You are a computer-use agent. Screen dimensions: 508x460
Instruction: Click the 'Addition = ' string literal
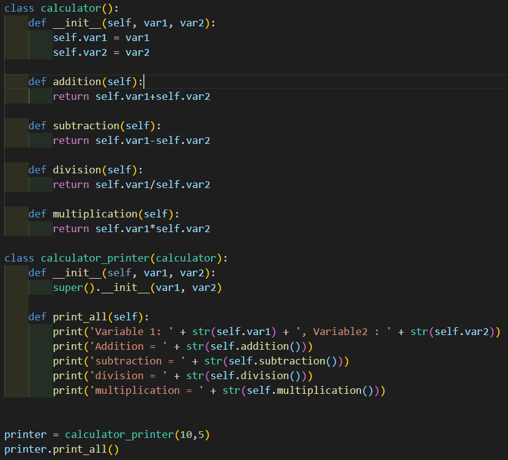(x=128, y=346)
